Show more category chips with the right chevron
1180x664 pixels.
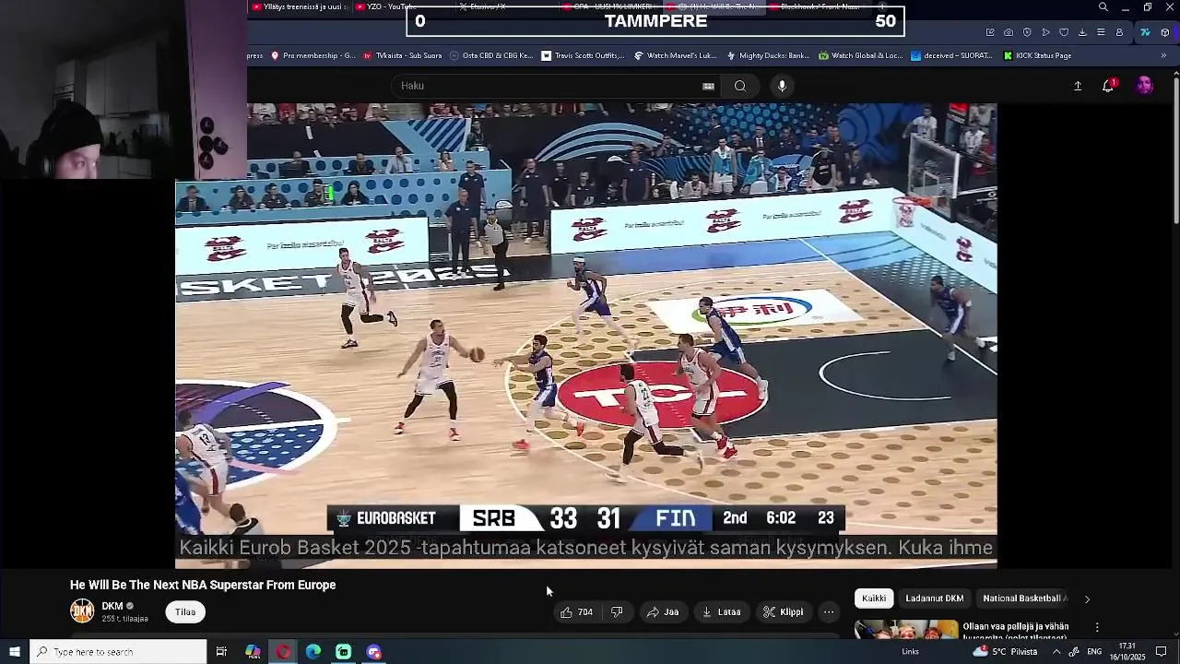tap(1087, 599)
